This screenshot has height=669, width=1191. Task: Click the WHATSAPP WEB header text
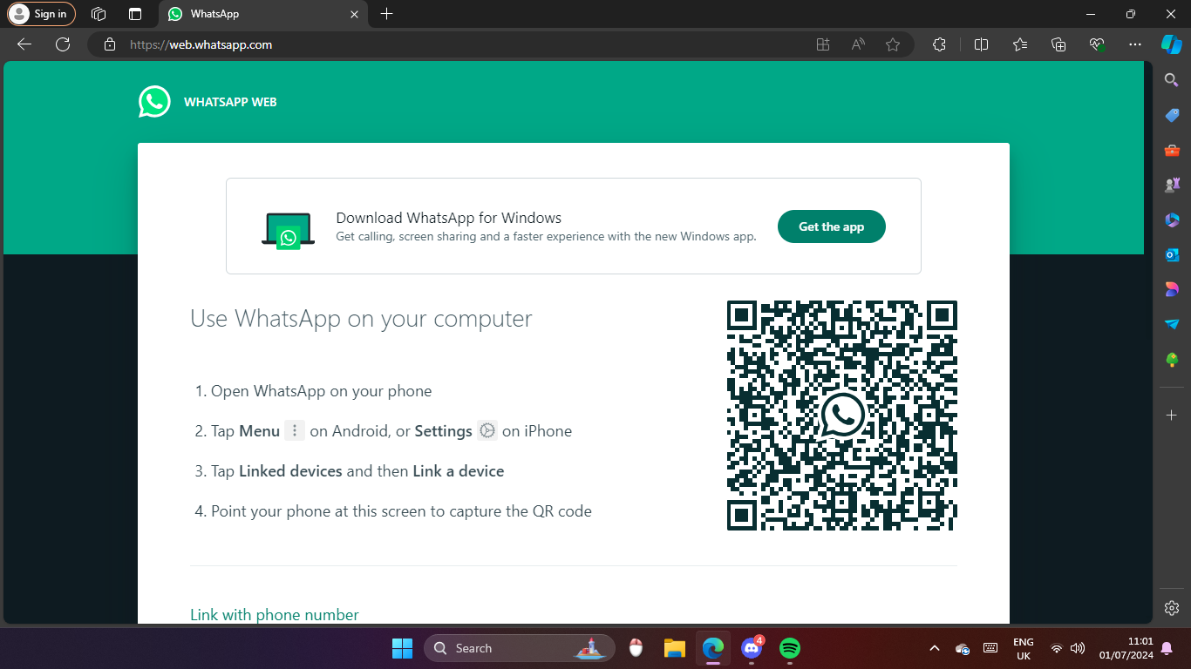230,102
